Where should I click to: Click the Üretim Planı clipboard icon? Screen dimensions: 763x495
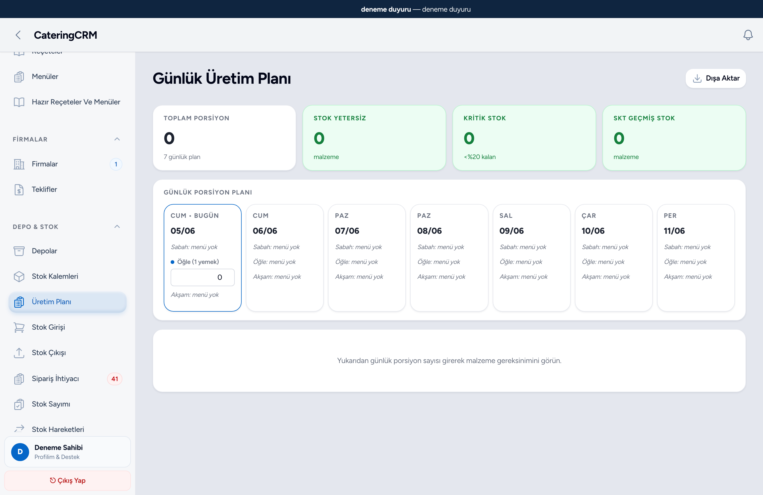19,302
